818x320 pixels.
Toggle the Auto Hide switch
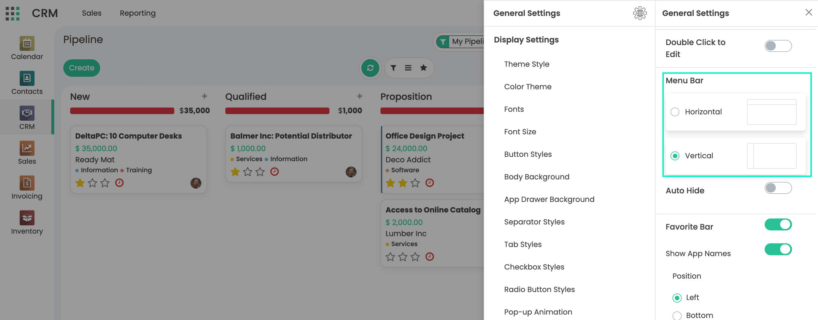pyautogui.click(x=778, y=188)
